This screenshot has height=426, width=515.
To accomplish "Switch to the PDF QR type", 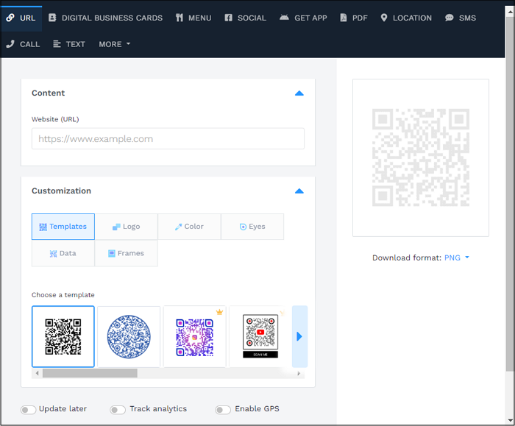I will (353, 18).
